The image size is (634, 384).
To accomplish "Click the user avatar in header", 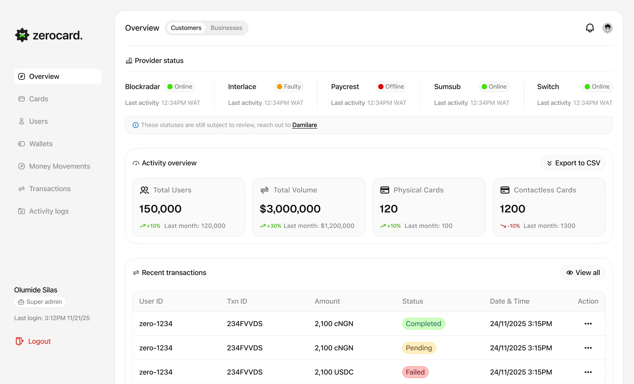I will click(x=607, y=28).
